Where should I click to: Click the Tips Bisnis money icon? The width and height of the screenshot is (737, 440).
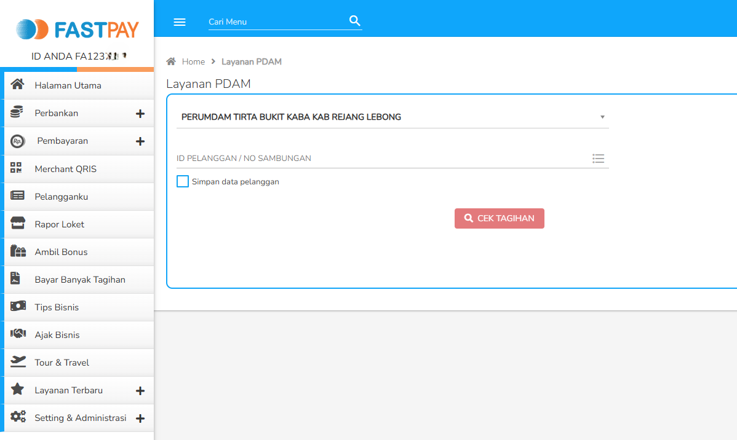(x=17, y=307)
